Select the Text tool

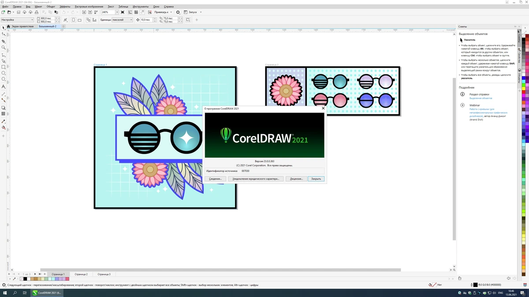tap(4, 87)
